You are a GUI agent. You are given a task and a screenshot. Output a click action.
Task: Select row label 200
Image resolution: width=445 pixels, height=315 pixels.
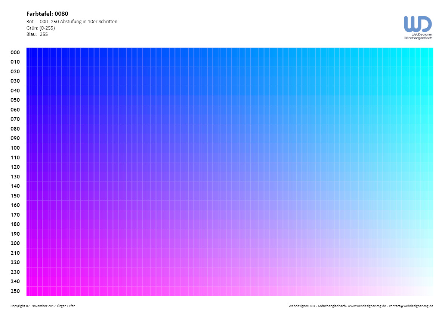(x=15, y=243)
